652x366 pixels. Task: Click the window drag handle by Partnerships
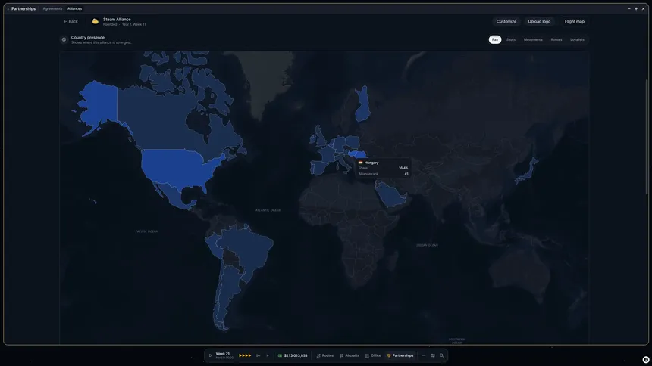8,9
